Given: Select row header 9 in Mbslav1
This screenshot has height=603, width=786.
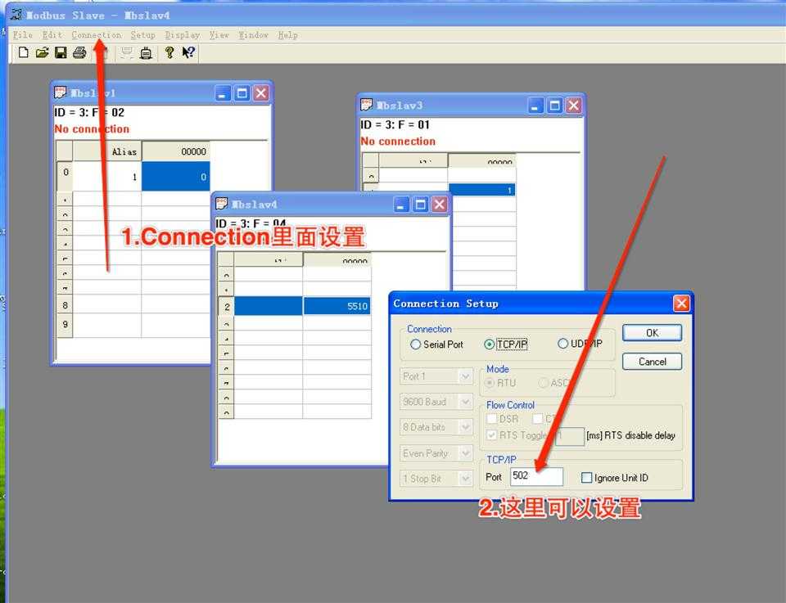Looking at the screenshot, I should [x=65, y=325].
